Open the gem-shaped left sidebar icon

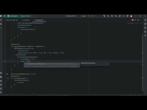click(1, 77)
